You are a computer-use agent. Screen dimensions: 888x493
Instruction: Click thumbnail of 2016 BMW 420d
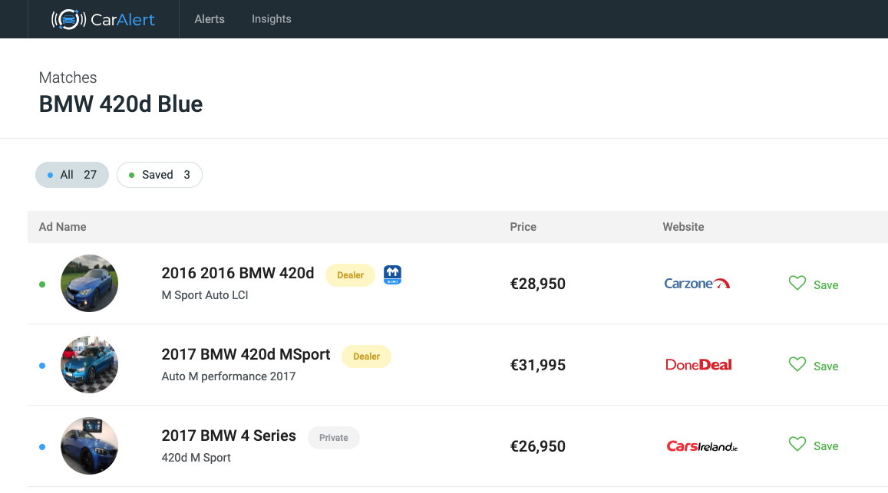tap(89, 284)
